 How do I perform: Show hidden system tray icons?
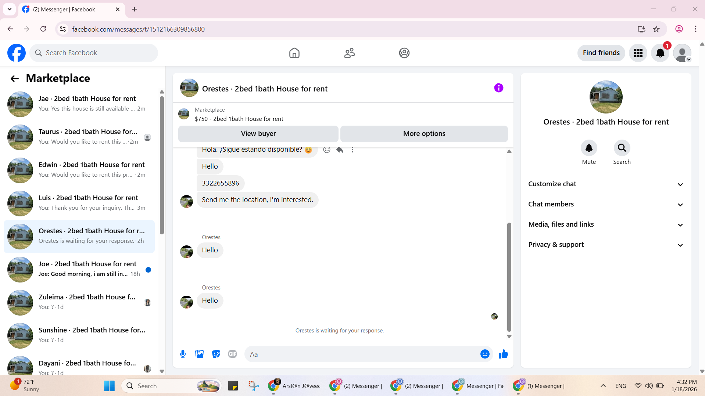603,386
